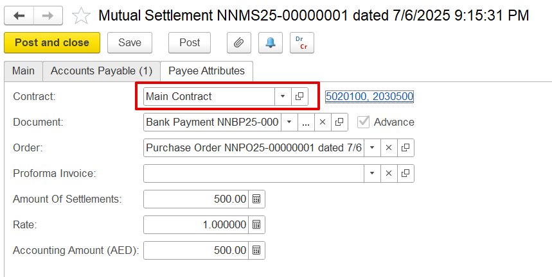552x277 pixels.
Task: Switch to the Main tab
Action: [x=23, y=71]
